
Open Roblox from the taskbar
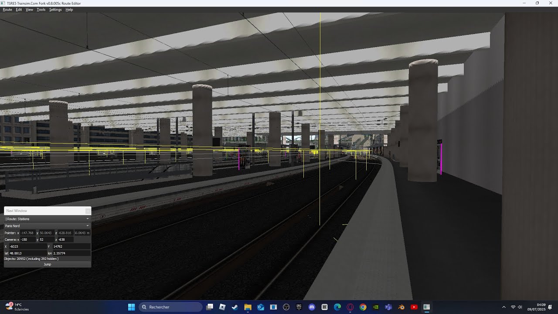click(x=222, y=307)
